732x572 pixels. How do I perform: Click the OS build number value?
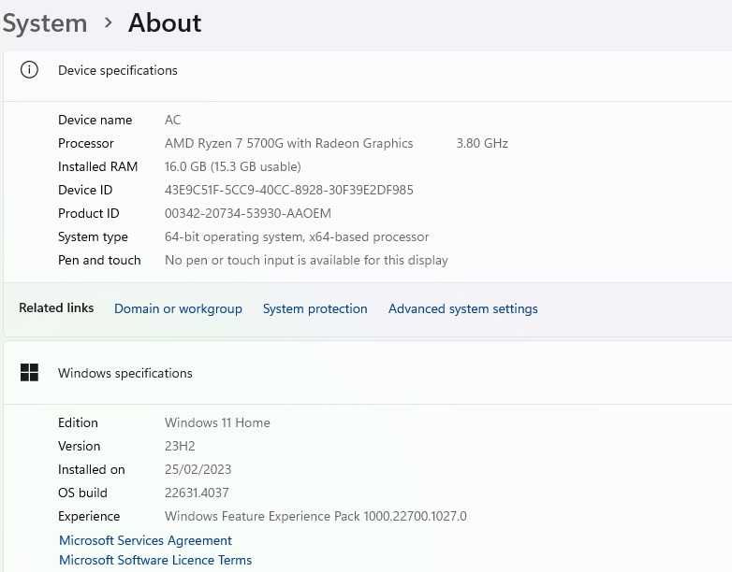197,493
